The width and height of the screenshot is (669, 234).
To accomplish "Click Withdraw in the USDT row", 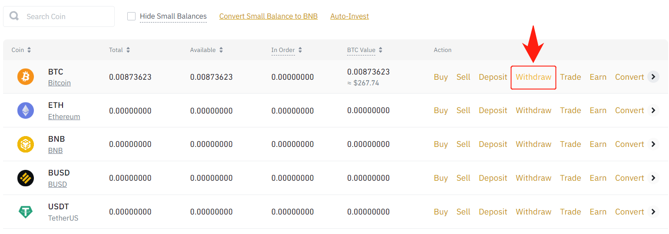I will 533,212.
